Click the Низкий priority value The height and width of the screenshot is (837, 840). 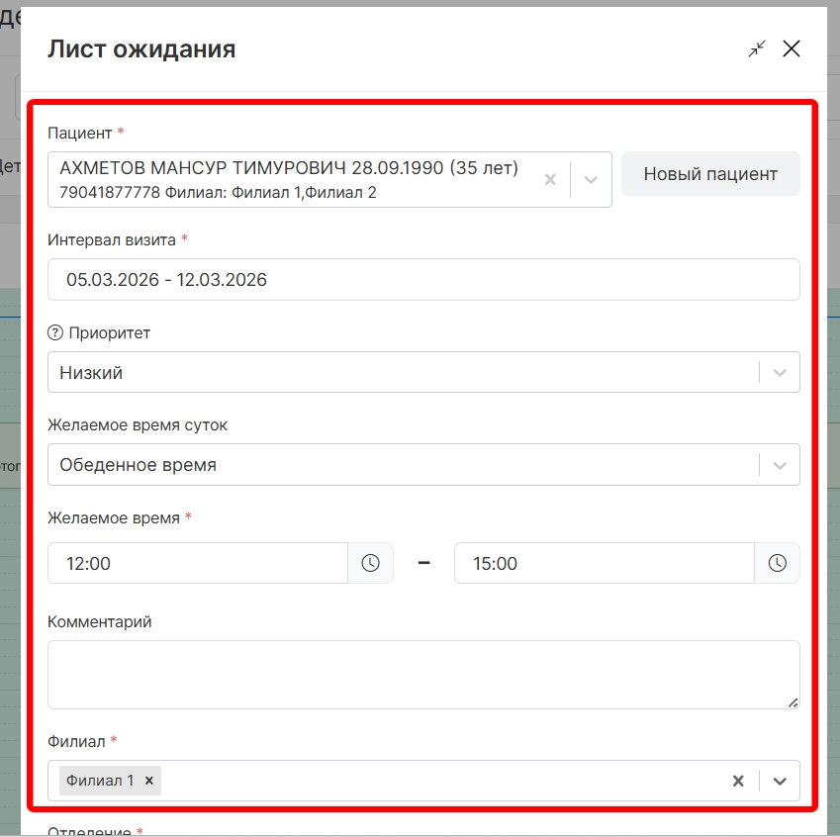coord(91,373)
